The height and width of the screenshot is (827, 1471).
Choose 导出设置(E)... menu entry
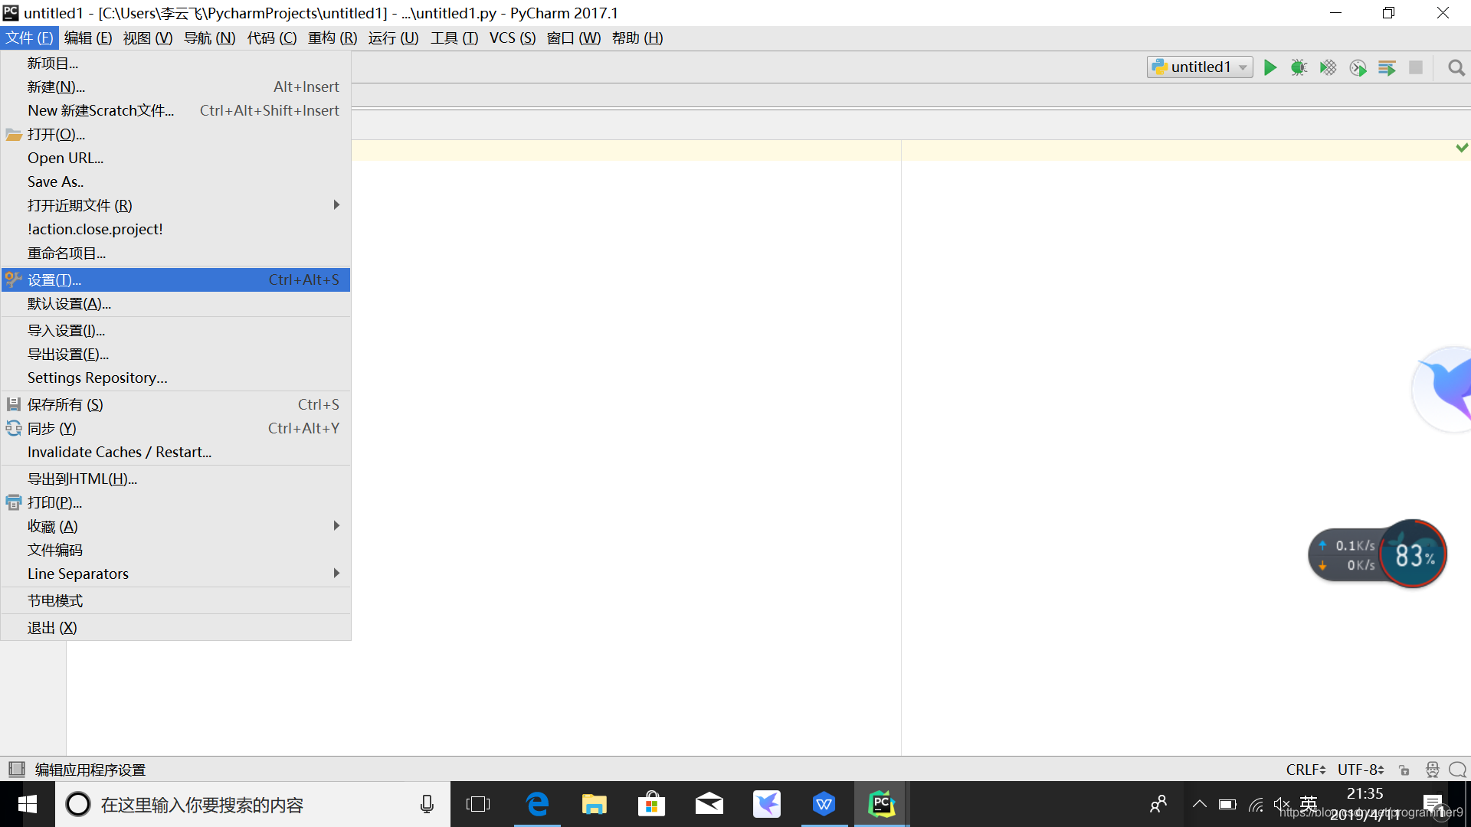click(175, 354)
